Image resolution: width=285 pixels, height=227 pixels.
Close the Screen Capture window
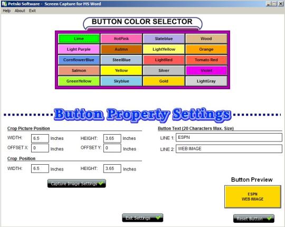[x=281, y=4]
